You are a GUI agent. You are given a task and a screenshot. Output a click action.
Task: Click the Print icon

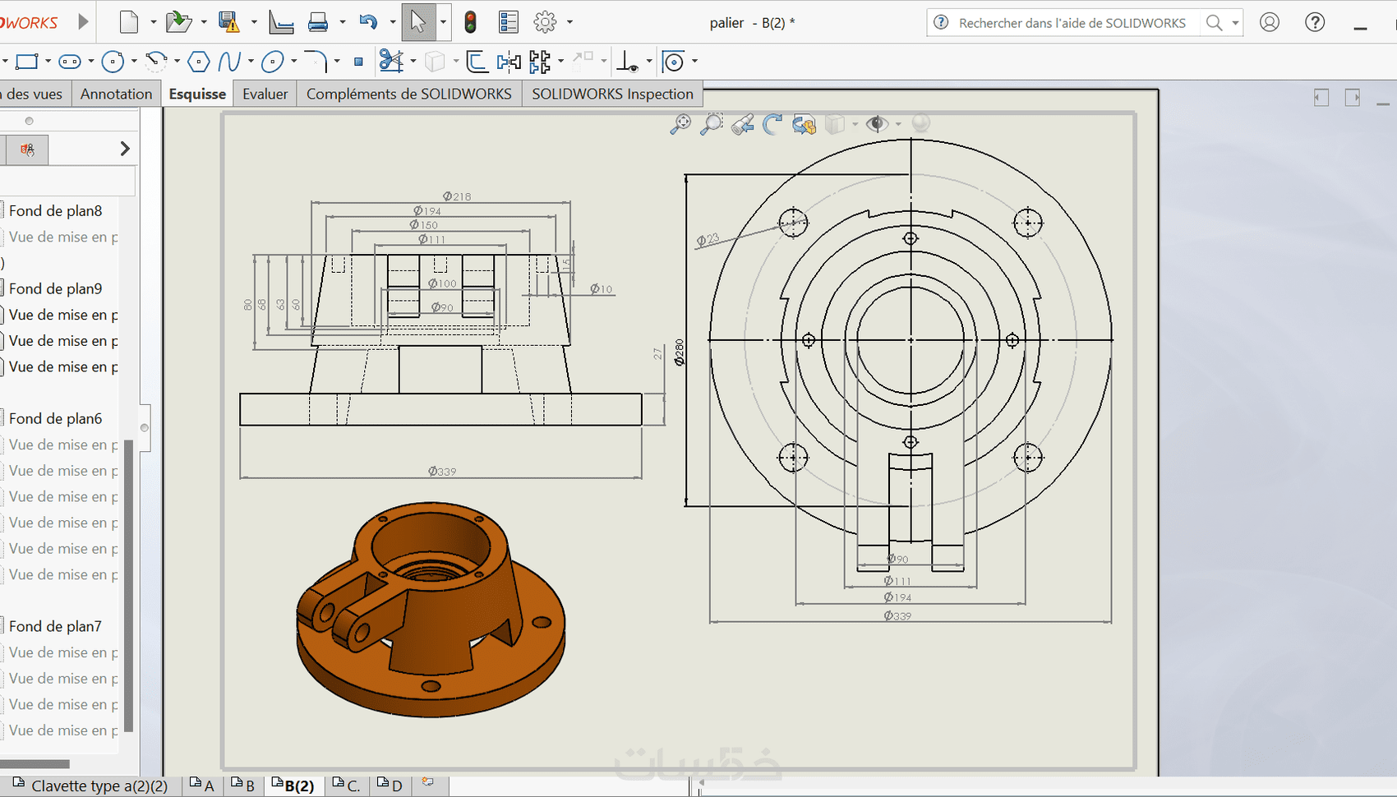tap(318, 22)
